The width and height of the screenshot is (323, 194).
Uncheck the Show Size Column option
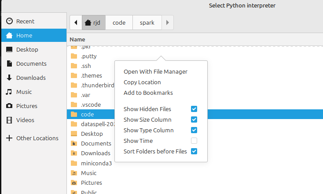[194, 119]
